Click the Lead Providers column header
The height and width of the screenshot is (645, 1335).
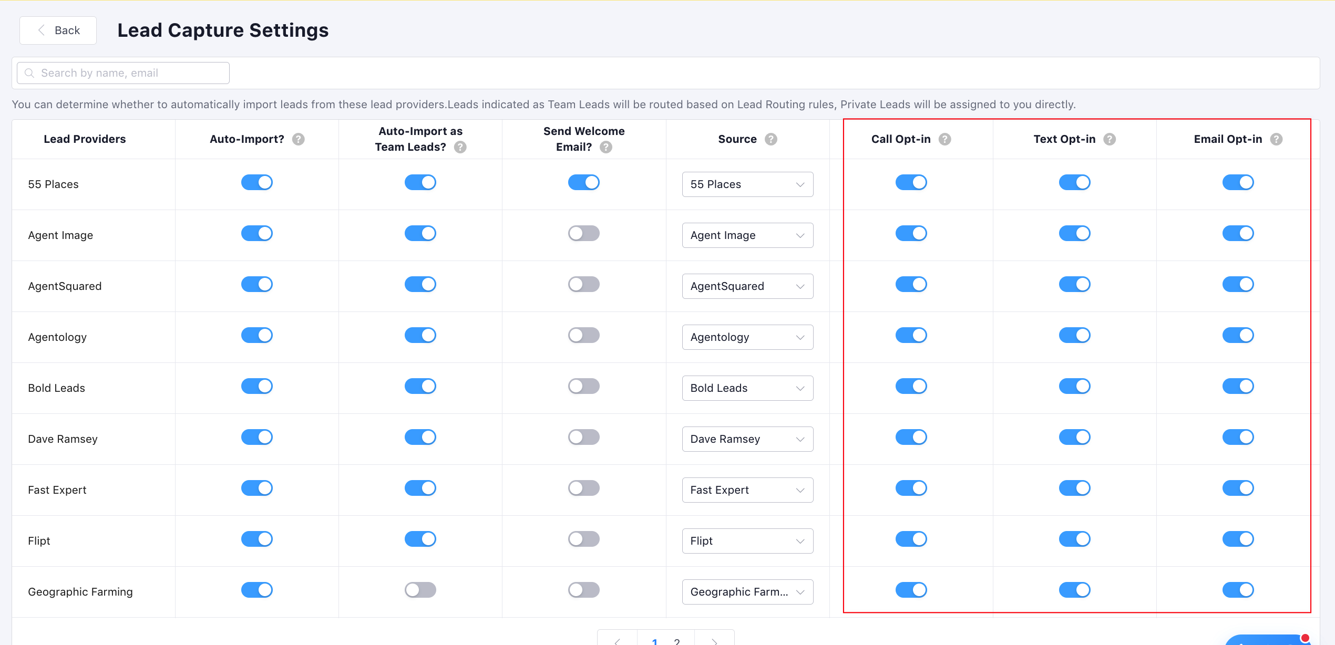click(85, 139)
